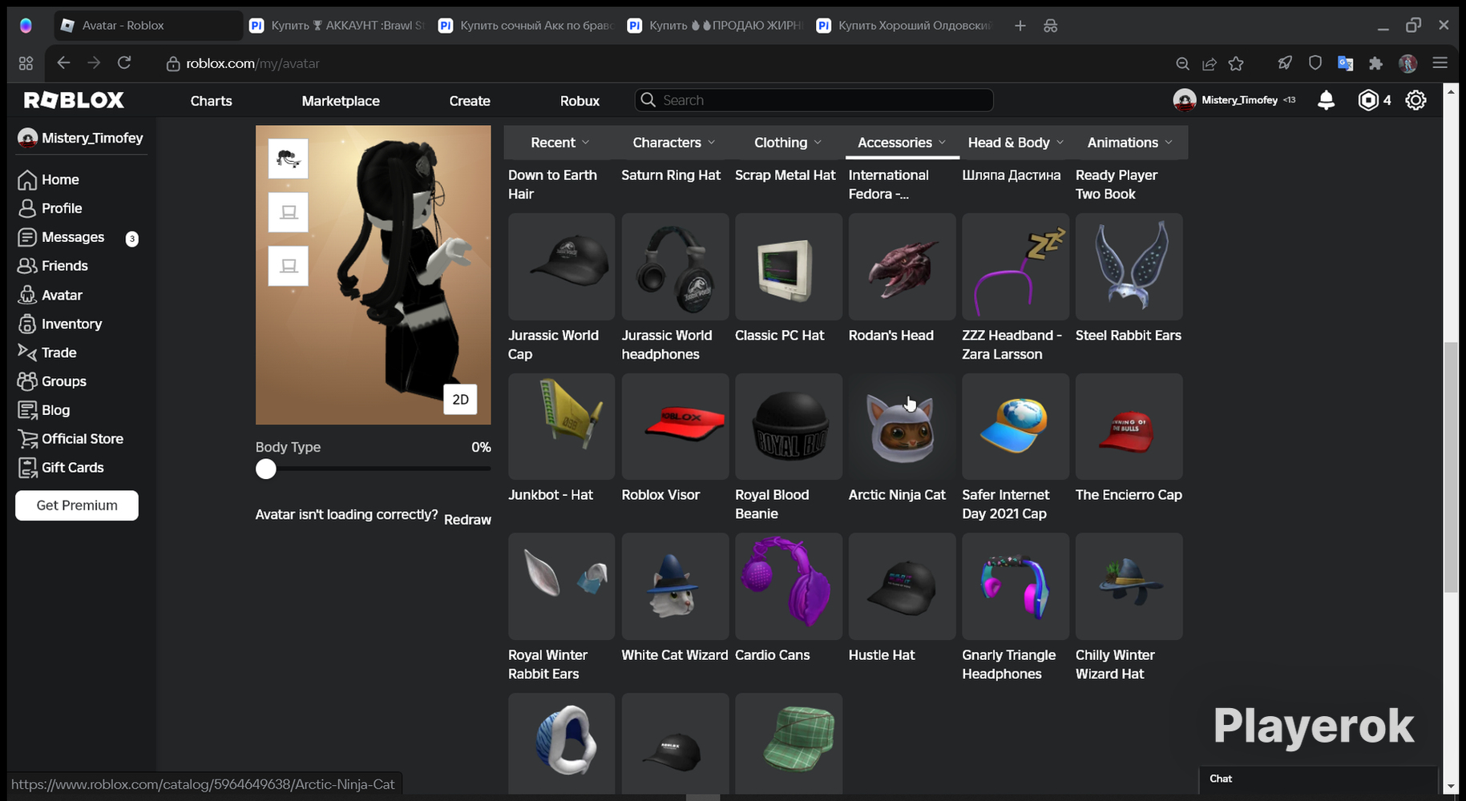This screenshot has width=1466, height=801.
Task: Click Get Premium button
Action: (x=77, y=505)
